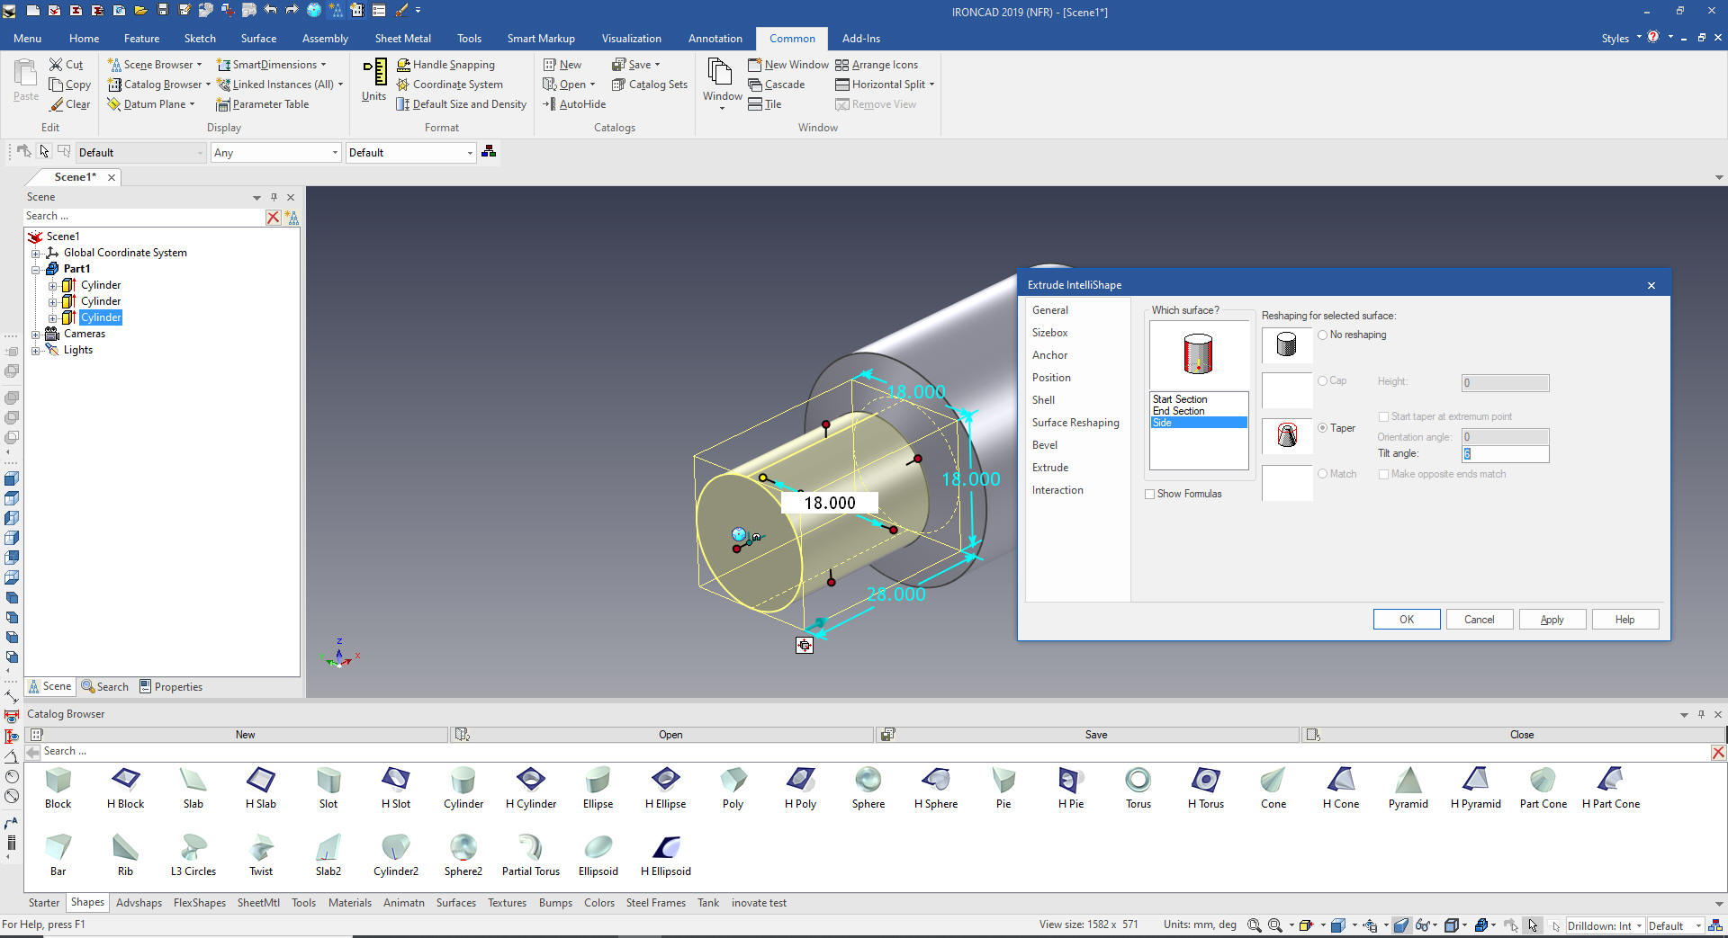Expand the Cameras tree node
This screenshot has width=1728, height=938.
click(36, 334)
